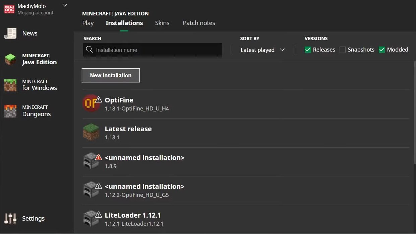Select the 1.12.2-OptiFine_HD_U_G5 unnamed installation

tap(144, 190)
